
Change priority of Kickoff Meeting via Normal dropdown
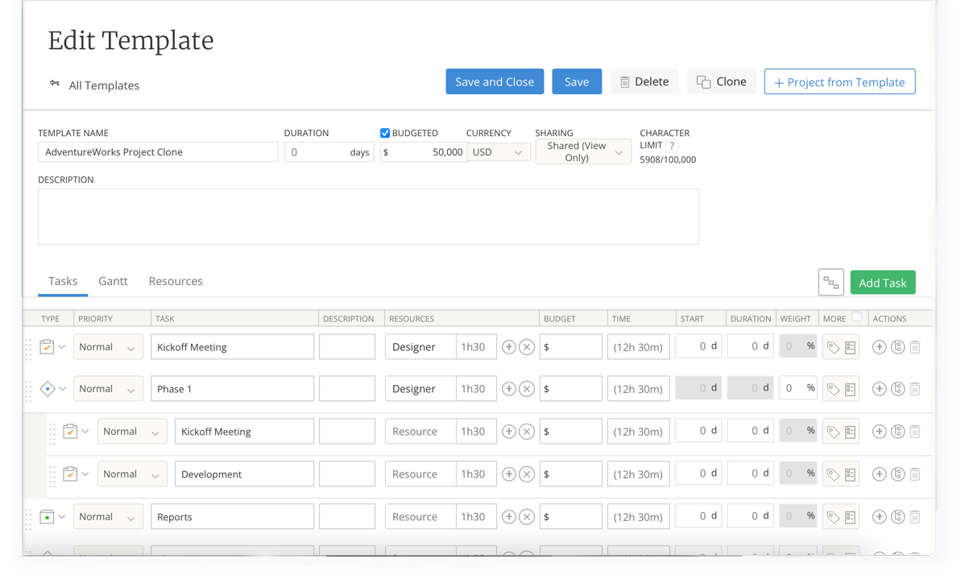pyautogui.click(x=108, y=346)
